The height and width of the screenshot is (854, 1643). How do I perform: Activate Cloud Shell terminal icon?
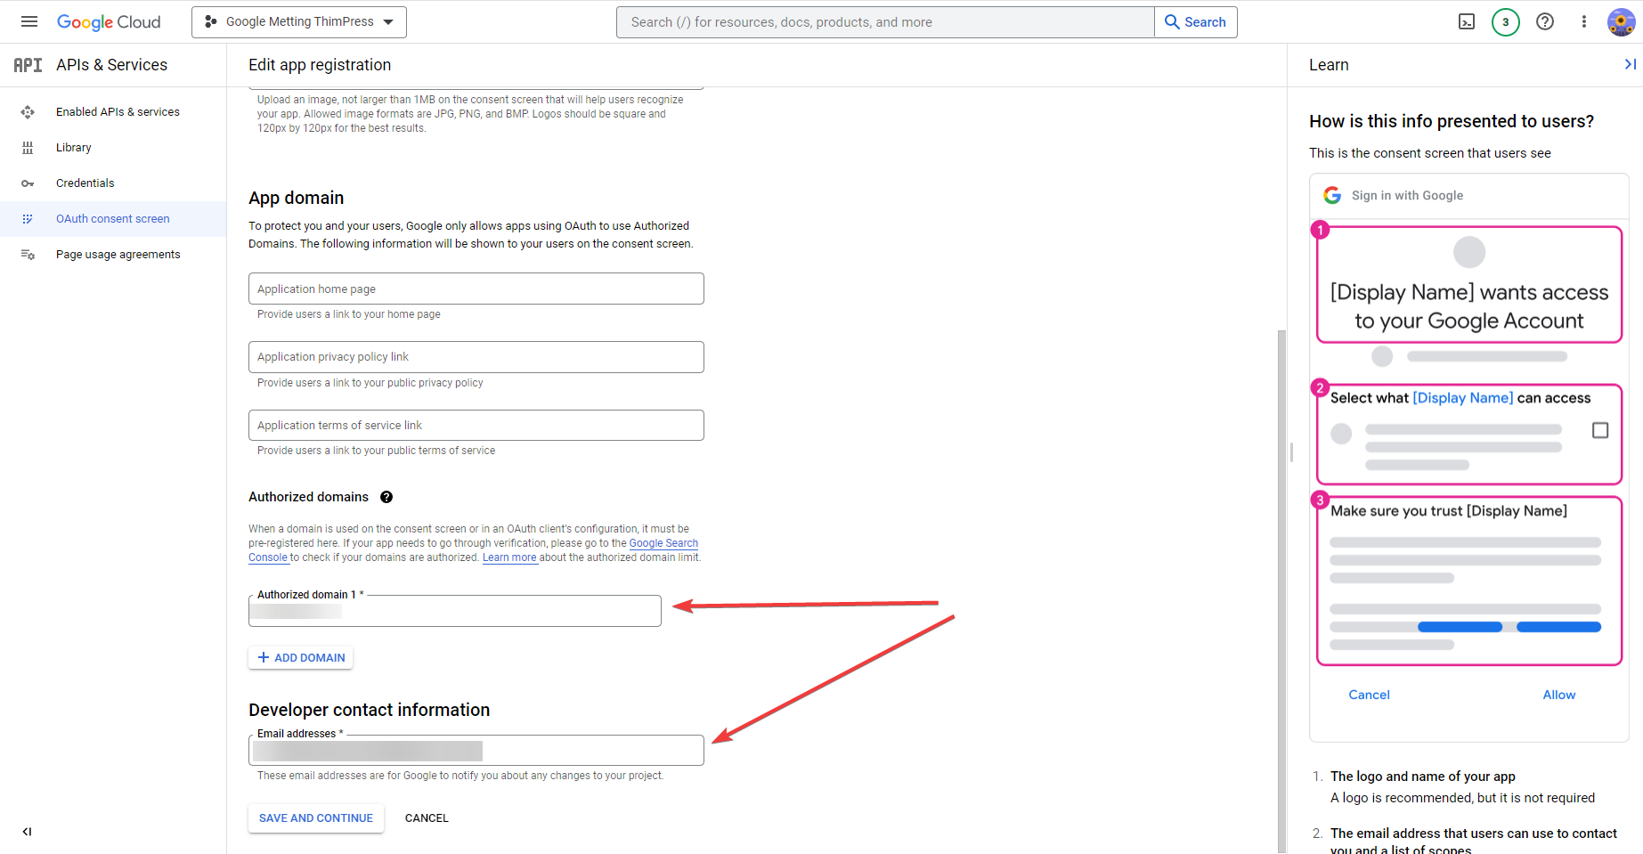pos(1467,22)
